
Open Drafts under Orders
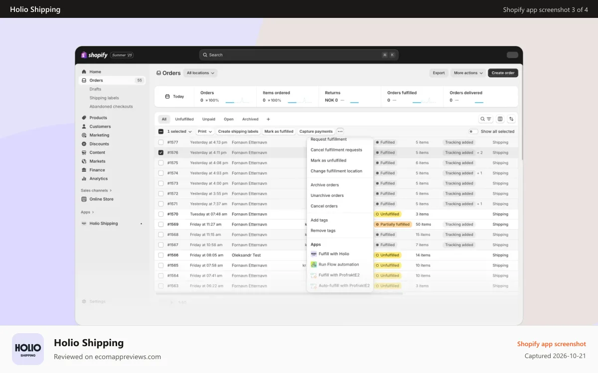click(95, 89)
